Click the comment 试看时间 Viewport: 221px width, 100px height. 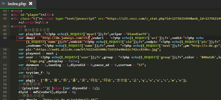(28, 69)
